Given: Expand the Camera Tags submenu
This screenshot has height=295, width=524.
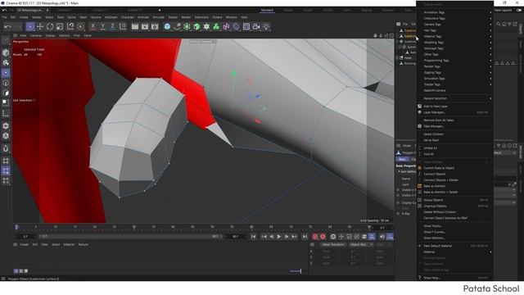Looking at the screenshot, I should point(455,25).
